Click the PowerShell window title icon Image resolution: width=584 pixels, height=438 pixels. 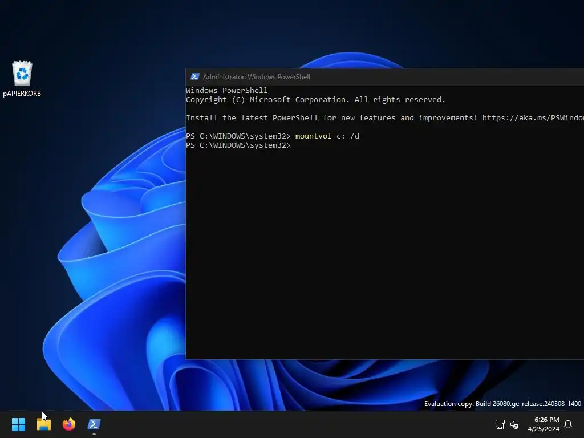pyautogui.click(x=195, y=77)
